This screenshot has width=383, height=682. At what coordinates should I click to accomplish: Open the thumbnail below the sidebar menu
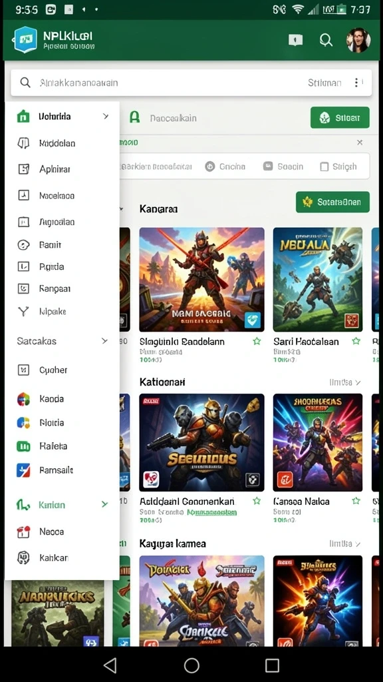[x=58, y=613]
